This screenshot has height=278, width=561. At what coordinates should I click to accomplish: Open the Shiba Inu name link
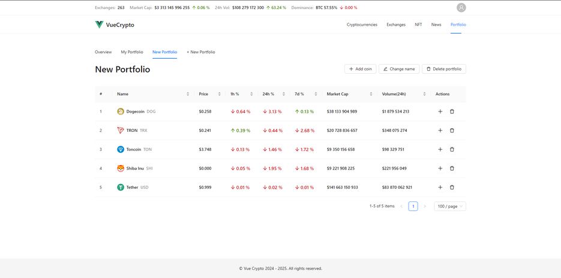(x=135, y=168)
